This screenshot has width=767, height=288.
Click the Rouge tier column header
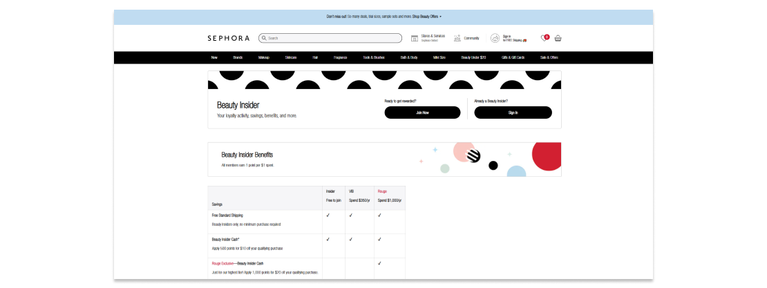382,191
